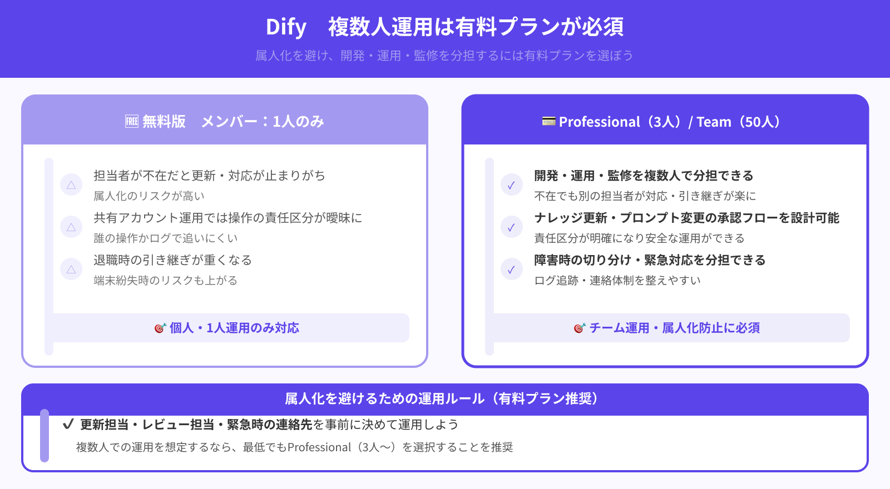Click the text 属人化のリスクが高い

[149, 196]
